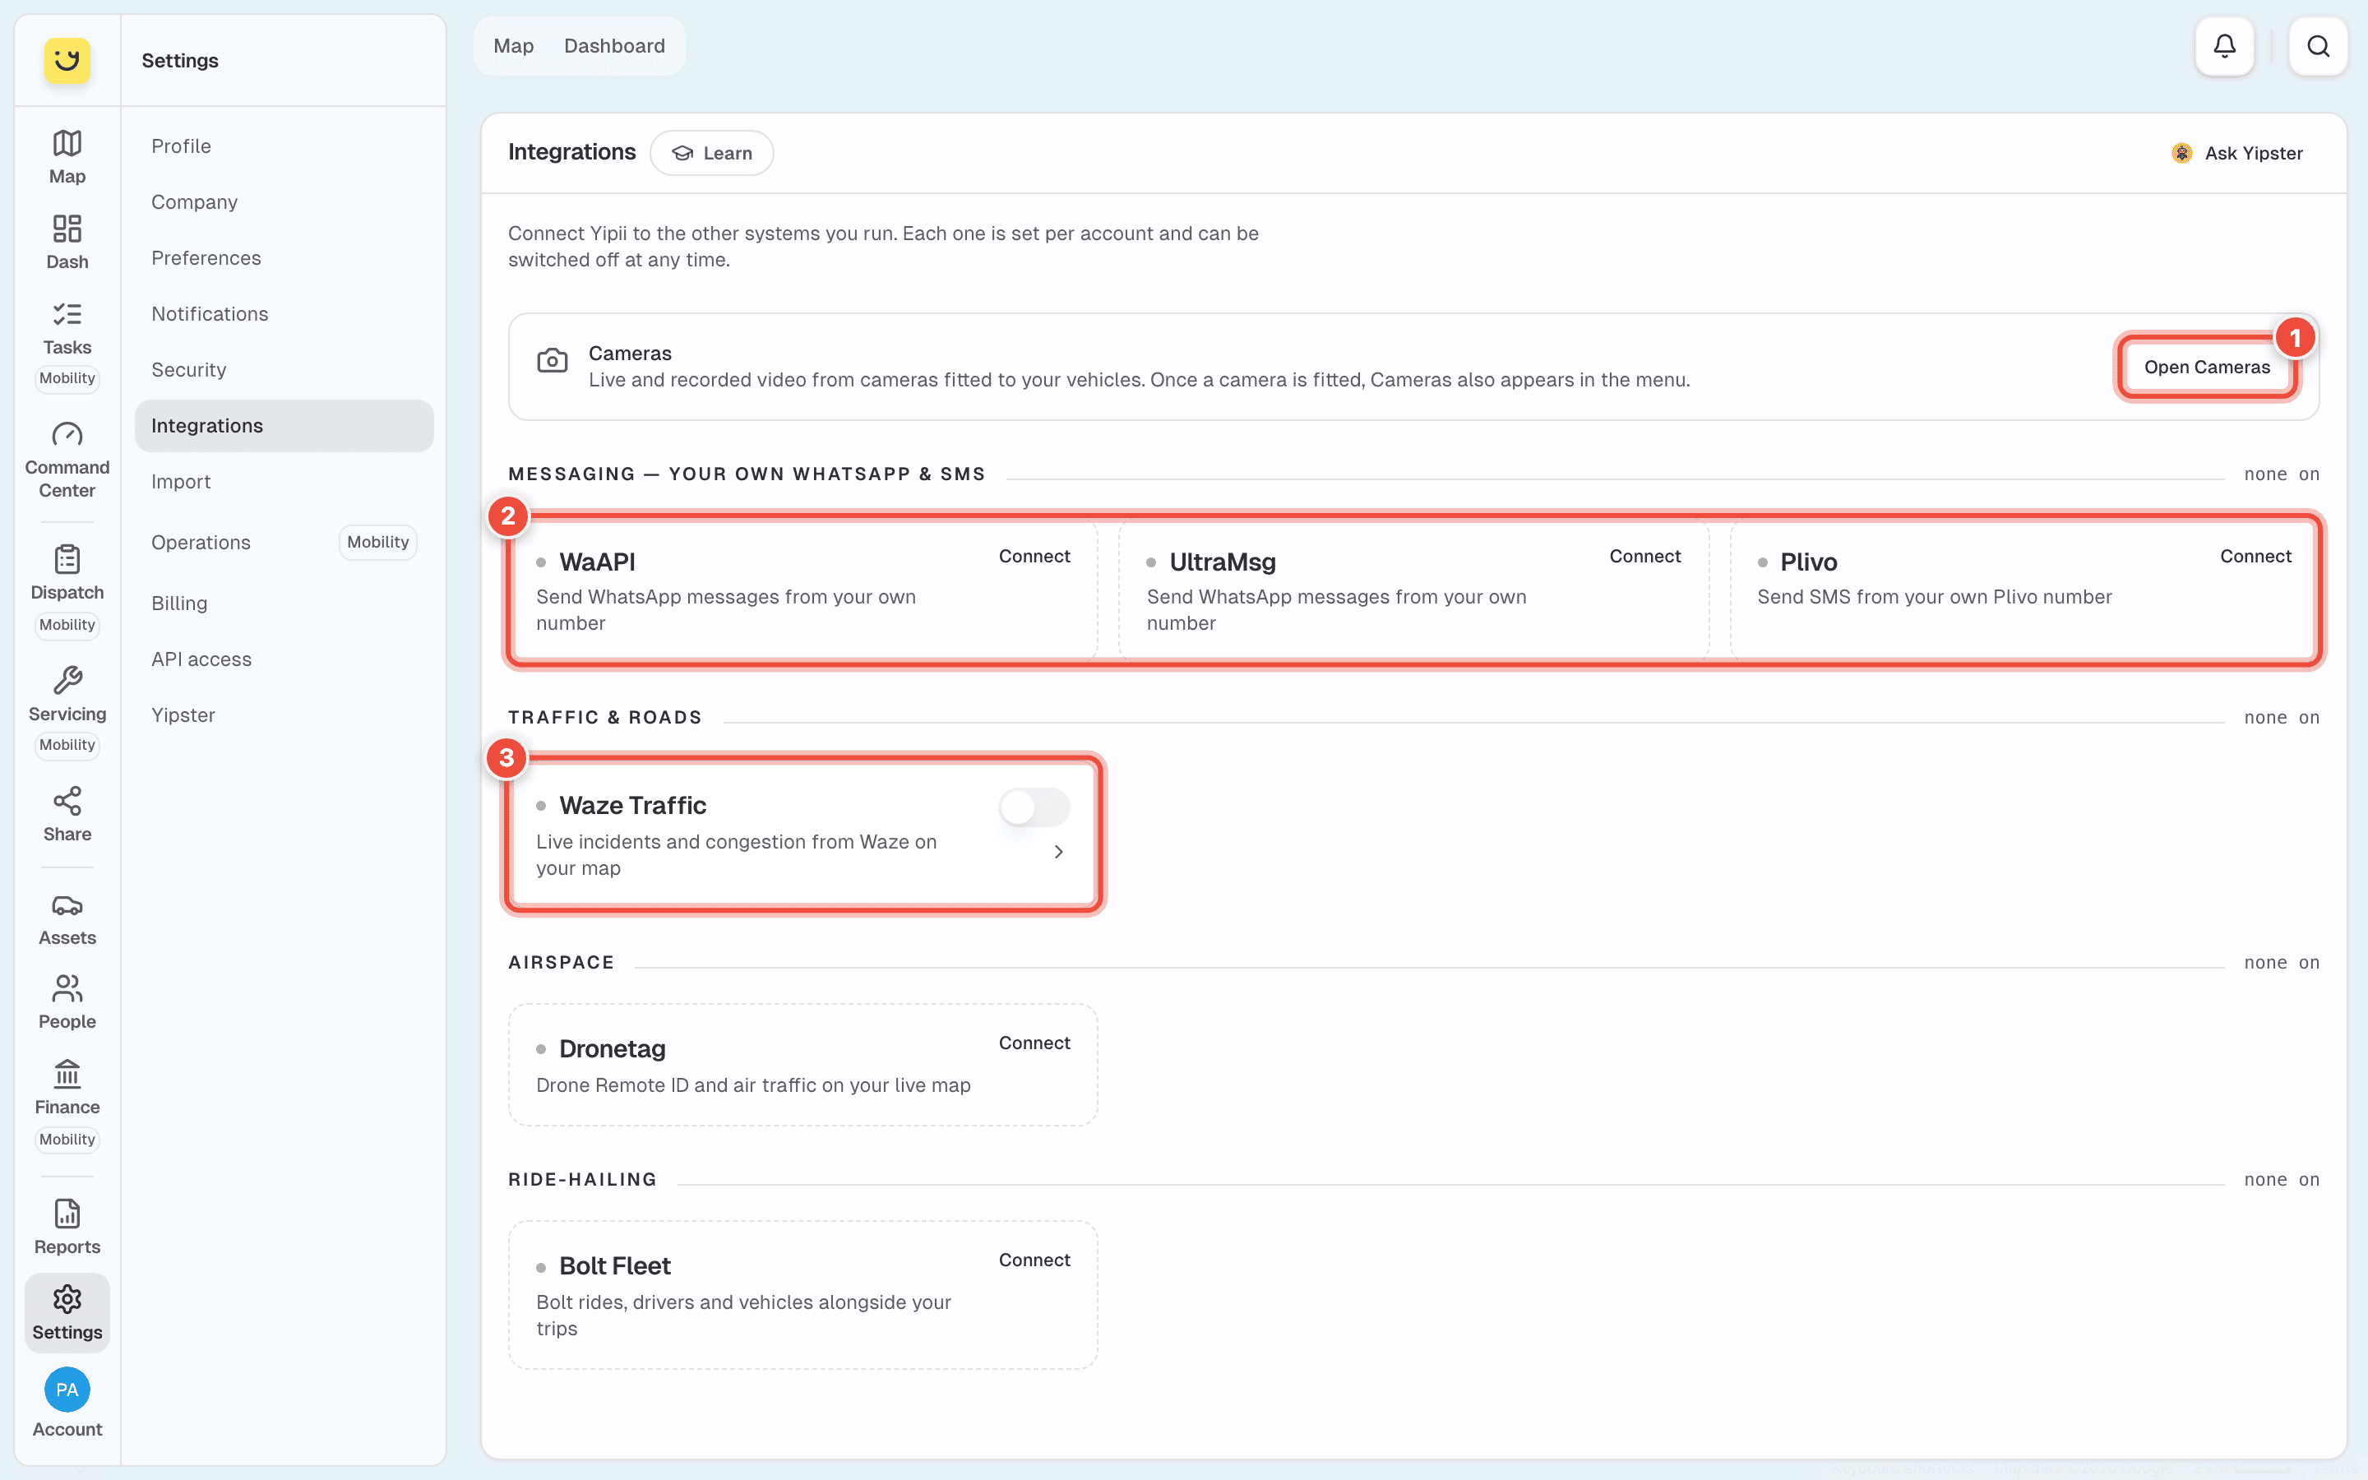Open the Dash sidebar icon
Screen dimensions: 2368x1480
[x=67, y=242]
